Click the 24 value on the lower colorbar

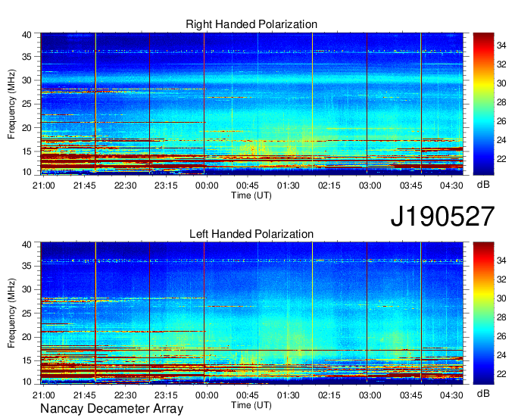pyautogui.click(x=501, y=355)
